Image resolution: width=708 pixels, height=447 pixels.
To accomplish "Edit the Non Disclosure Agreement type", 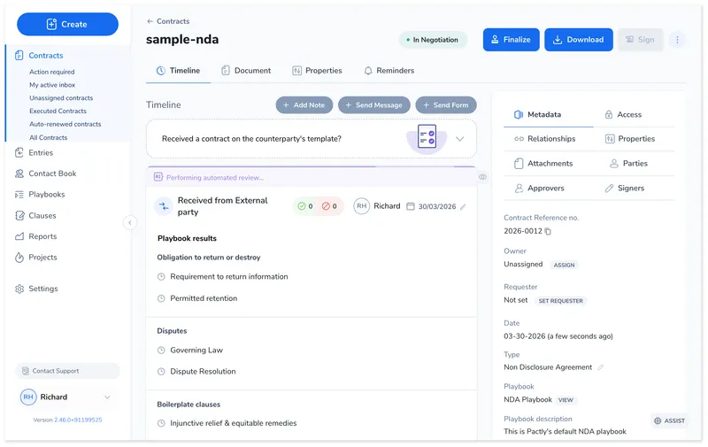I will 601,367.
